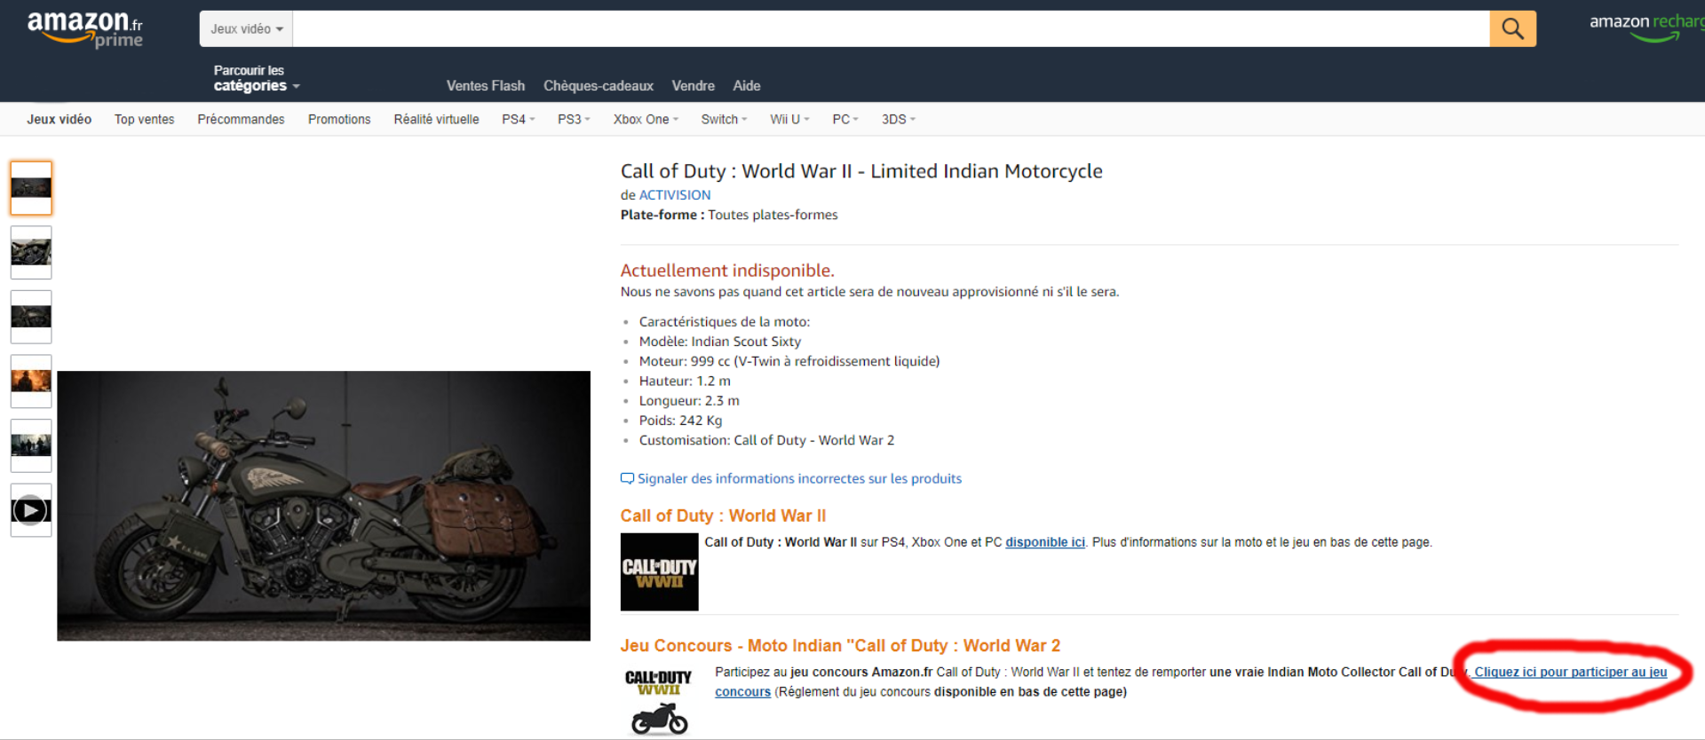This screenshot has height=740, width=1705.
Task: Click 'Cliquez ici pour participer au jeu' link
Action: click(x=1571, y=672)
